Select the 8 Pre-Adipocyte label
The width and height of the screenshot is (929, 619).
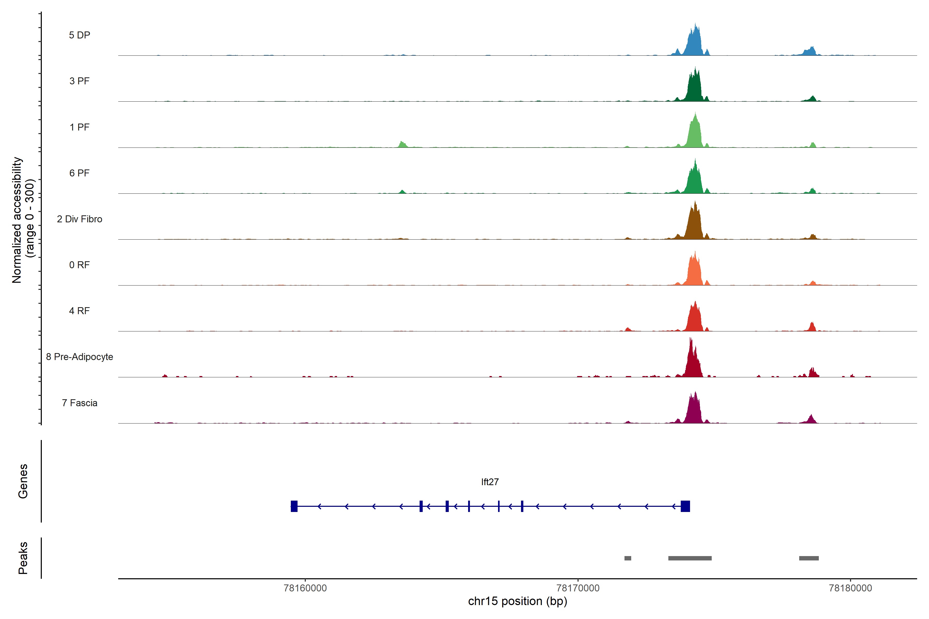[79, 357]
